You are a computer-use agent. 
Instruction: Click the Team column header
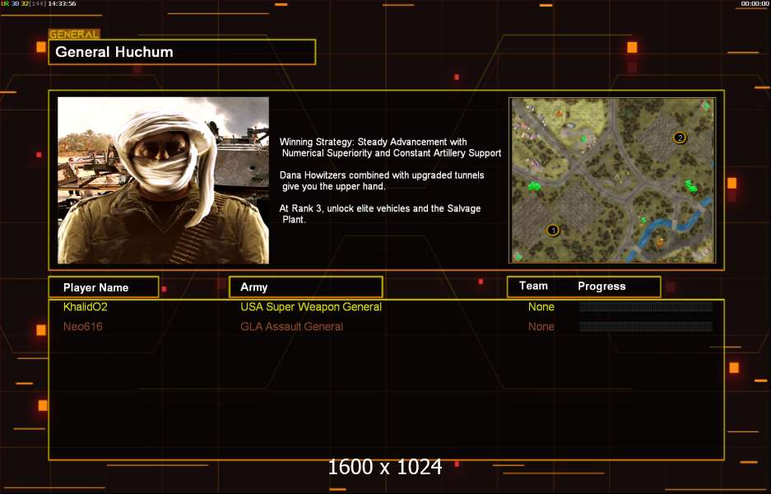533,286
